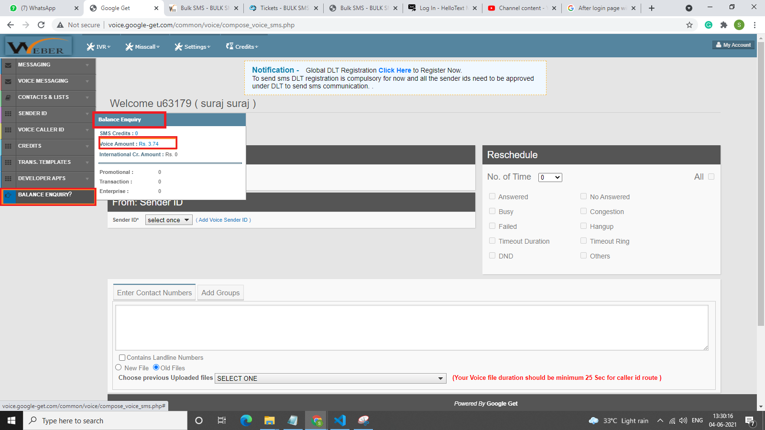Open the Sender ID 'select once' dropdown

coord(169,220)
